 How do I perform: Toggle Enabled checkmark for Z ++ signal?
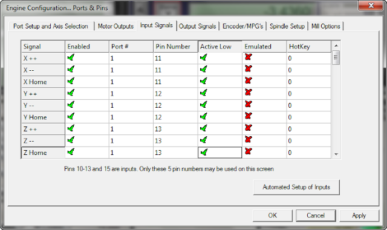pyautogui.click(x=71, y=128)
